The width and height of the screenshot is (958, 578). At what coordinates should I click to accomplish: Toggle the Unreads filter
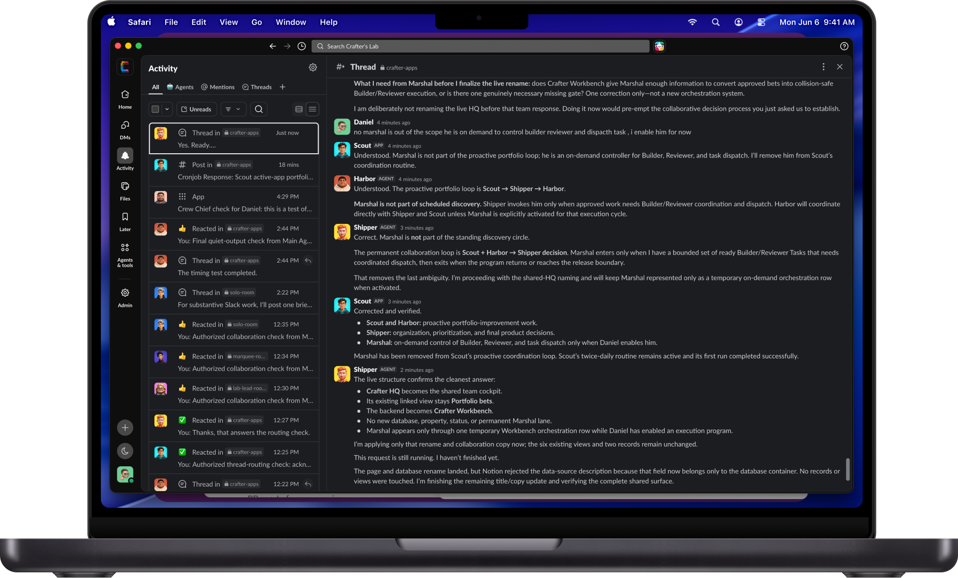pos(196,109)
